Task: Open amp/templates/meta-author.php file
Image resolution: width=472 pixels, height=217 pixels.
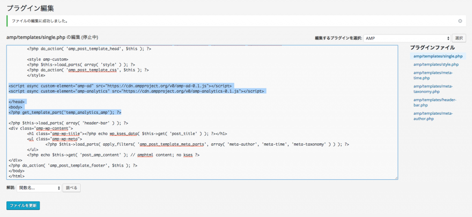Action: coord(433,116)
